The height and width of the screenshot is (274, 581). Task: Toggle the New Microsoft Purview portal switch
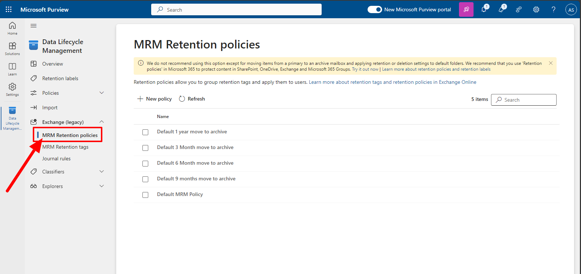pyautogui.click(x=374, y=9)
